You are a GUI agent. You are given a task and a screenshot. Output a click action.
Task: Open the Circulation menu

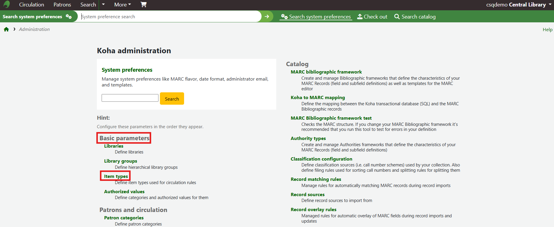click(32, 5)
